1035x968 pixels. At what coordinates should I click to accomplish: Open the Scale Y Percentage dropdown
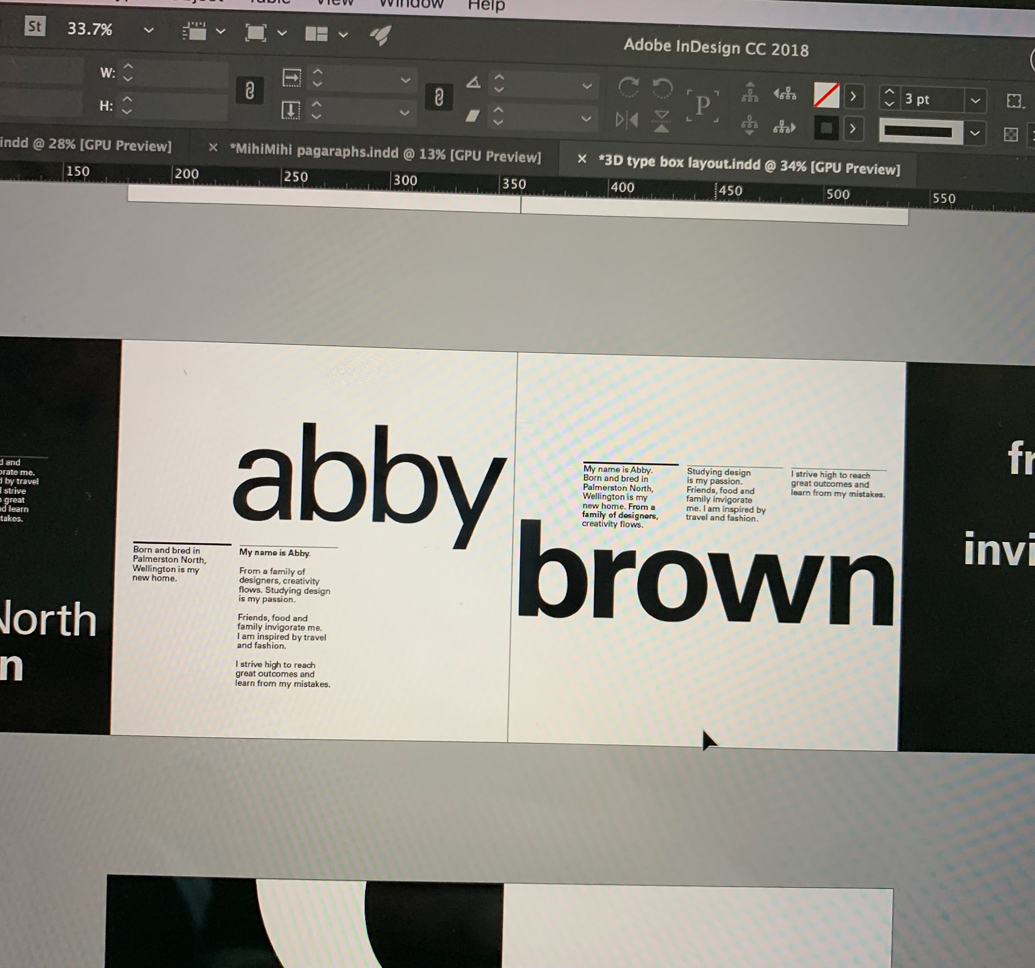(404, 113)
